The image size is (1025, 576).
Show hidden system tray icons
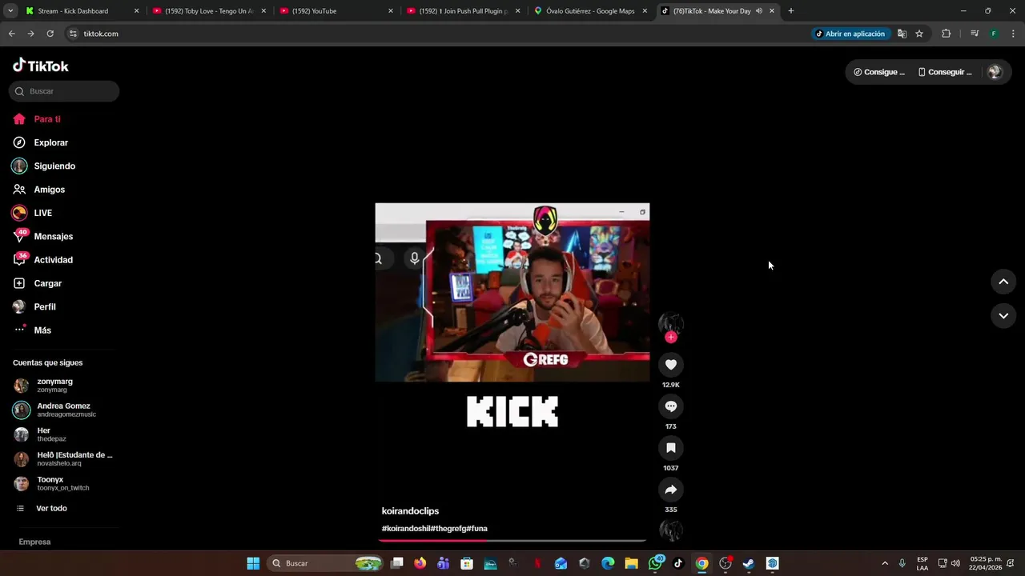coord(885,563)
